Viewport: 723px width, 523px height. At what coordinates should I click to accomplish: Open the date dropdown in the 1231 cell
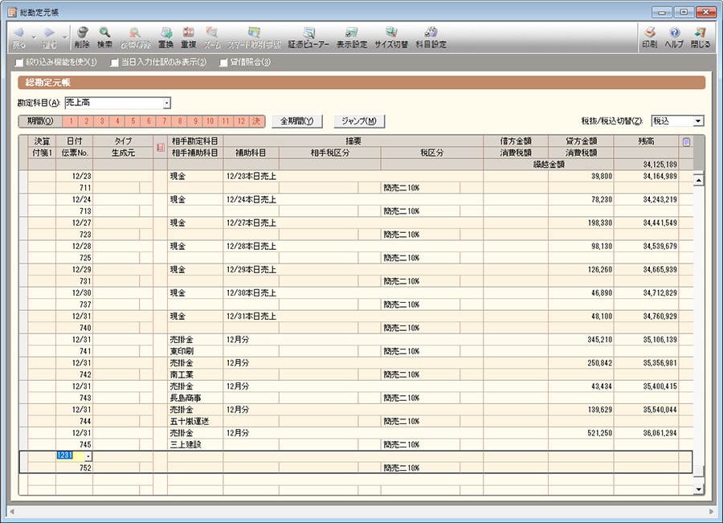pyautogui.click(x=88, y=456)
